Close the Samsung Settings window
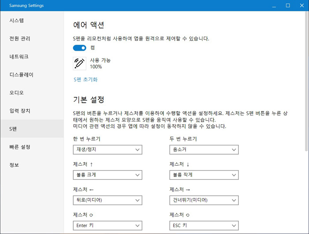The image size is (309, 234). pyautogui.click(x=301, y=6)
